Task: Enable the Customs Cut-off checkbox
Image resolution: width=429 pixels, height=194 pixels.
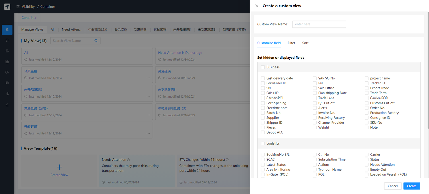Action: pos(367,103)
